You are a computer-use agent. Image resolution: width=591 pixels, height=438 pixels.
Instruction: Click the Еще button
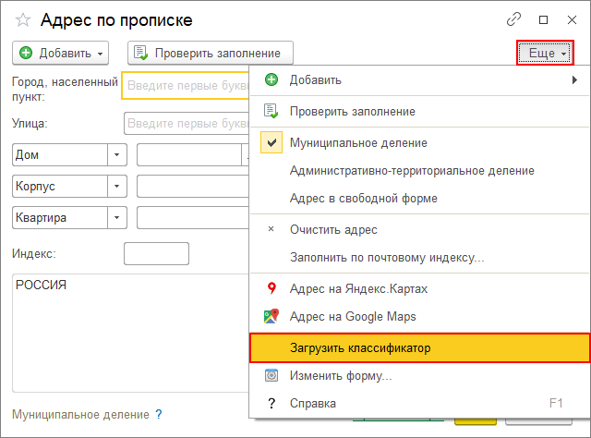click(546, 53)
